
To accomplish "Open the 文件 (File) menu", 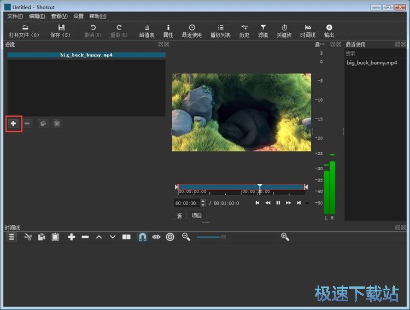I will coord(15,16).
